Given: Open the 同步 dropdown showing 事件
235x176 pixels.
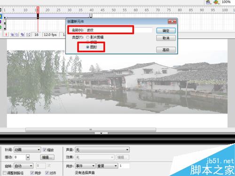Looking at the screenshot, I should [85, 166].
